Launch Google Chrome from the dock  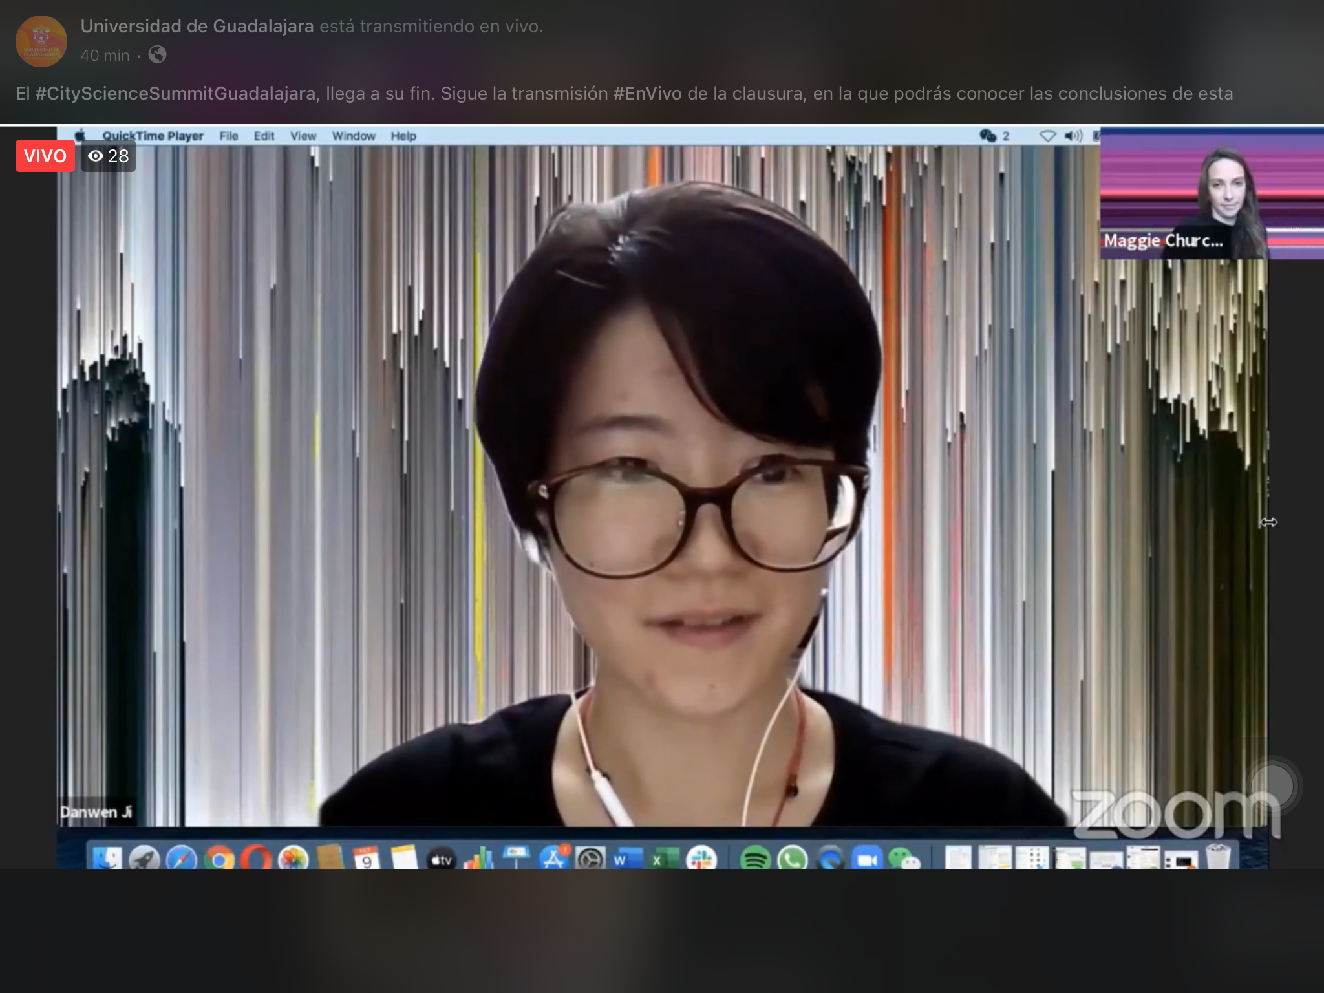pos(219,859)
